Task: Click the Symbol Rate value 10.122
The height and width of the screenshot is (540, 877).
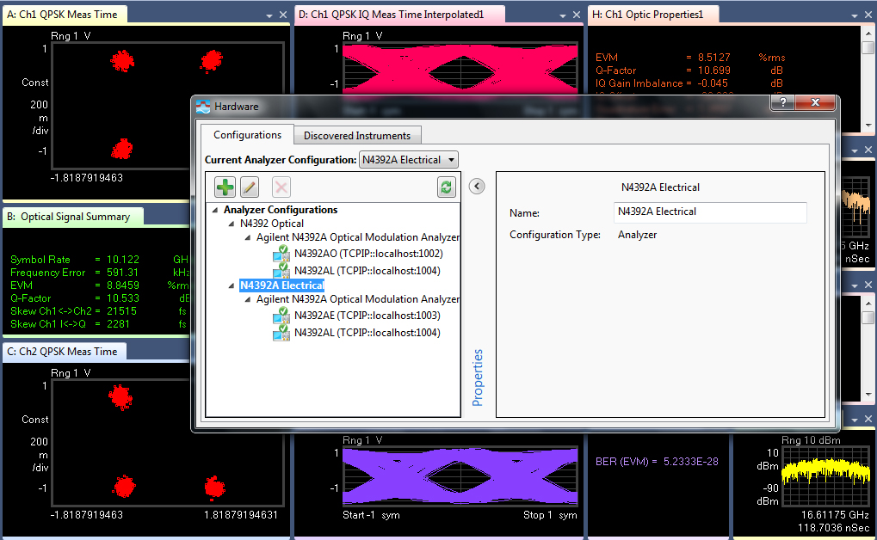Action: (x=123, y=260)
